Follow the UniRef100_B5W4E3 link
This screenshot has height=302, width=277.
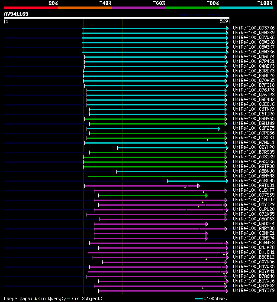click(254, 243)
